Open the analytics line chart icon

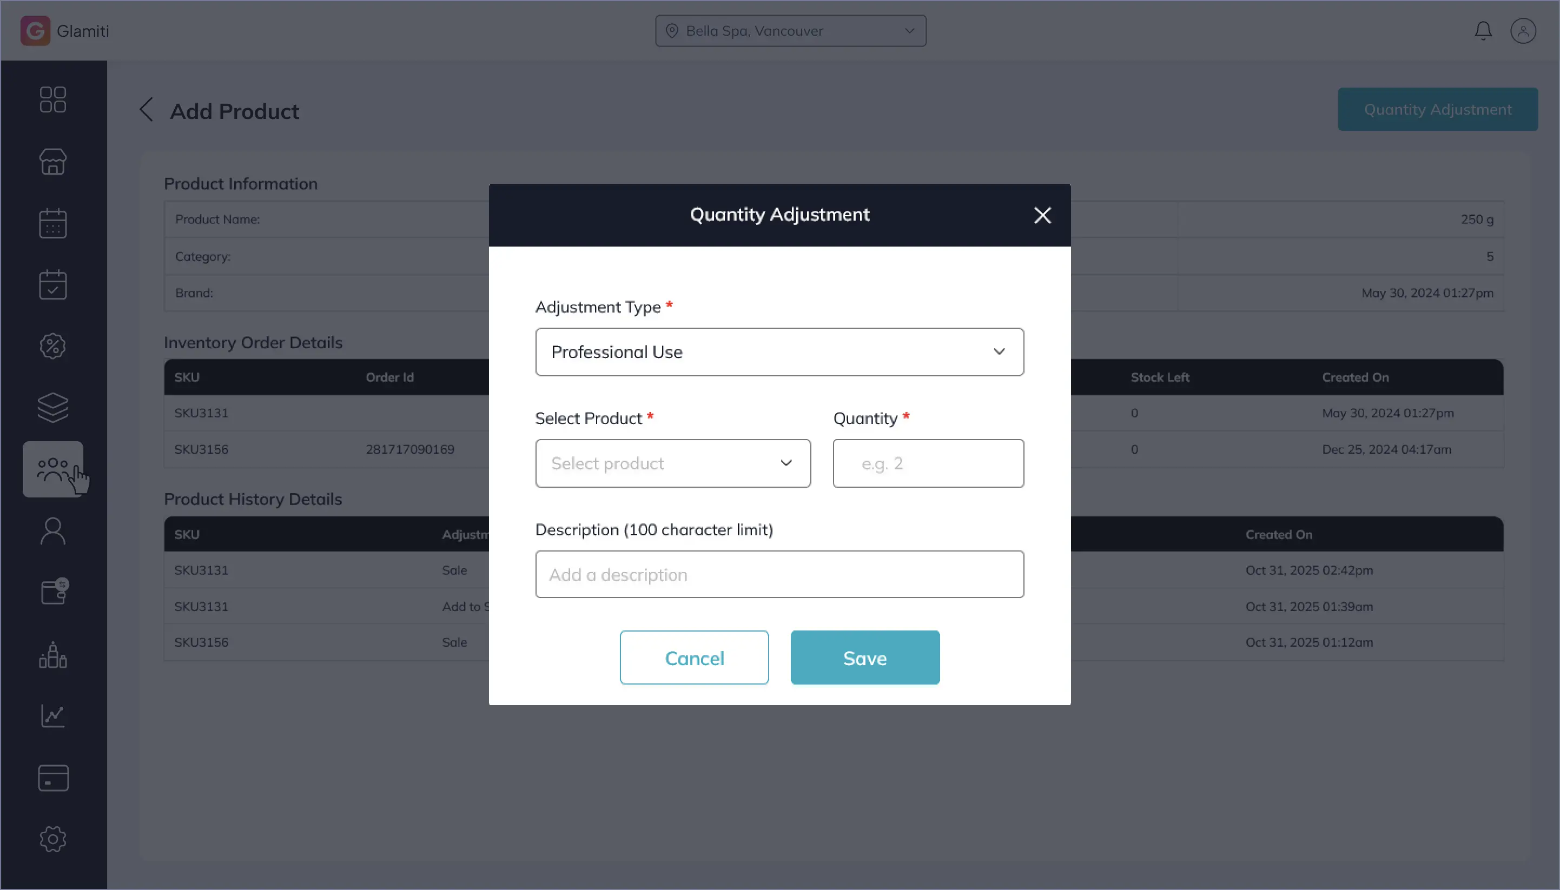point(52,716)
